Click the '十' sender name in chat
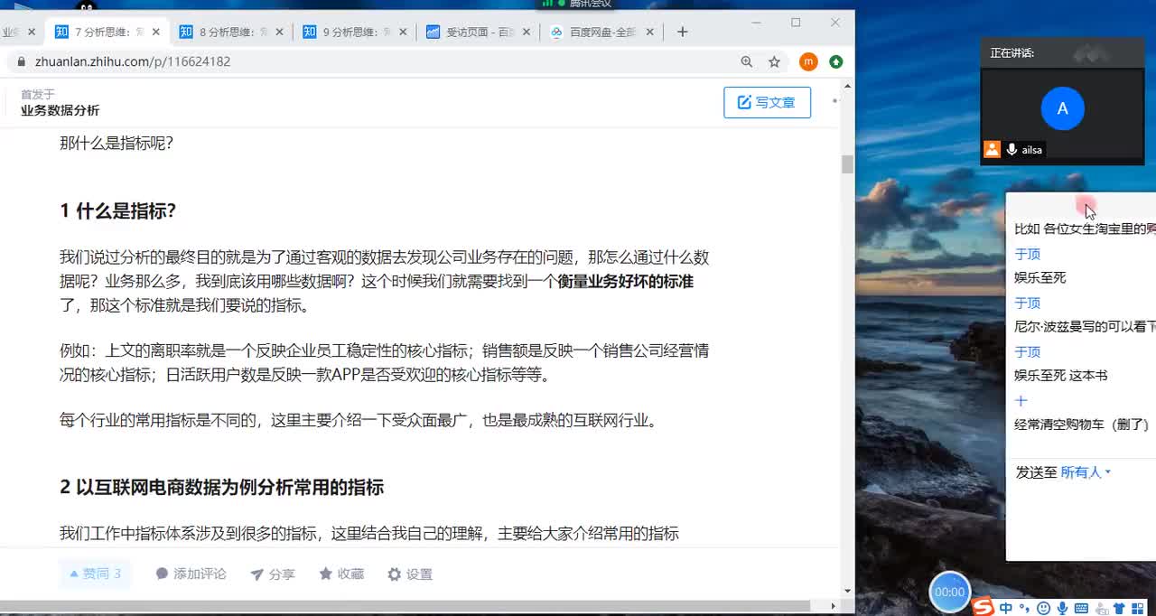Screen dimensions: 1156x616 click(x=1021, y=400)
